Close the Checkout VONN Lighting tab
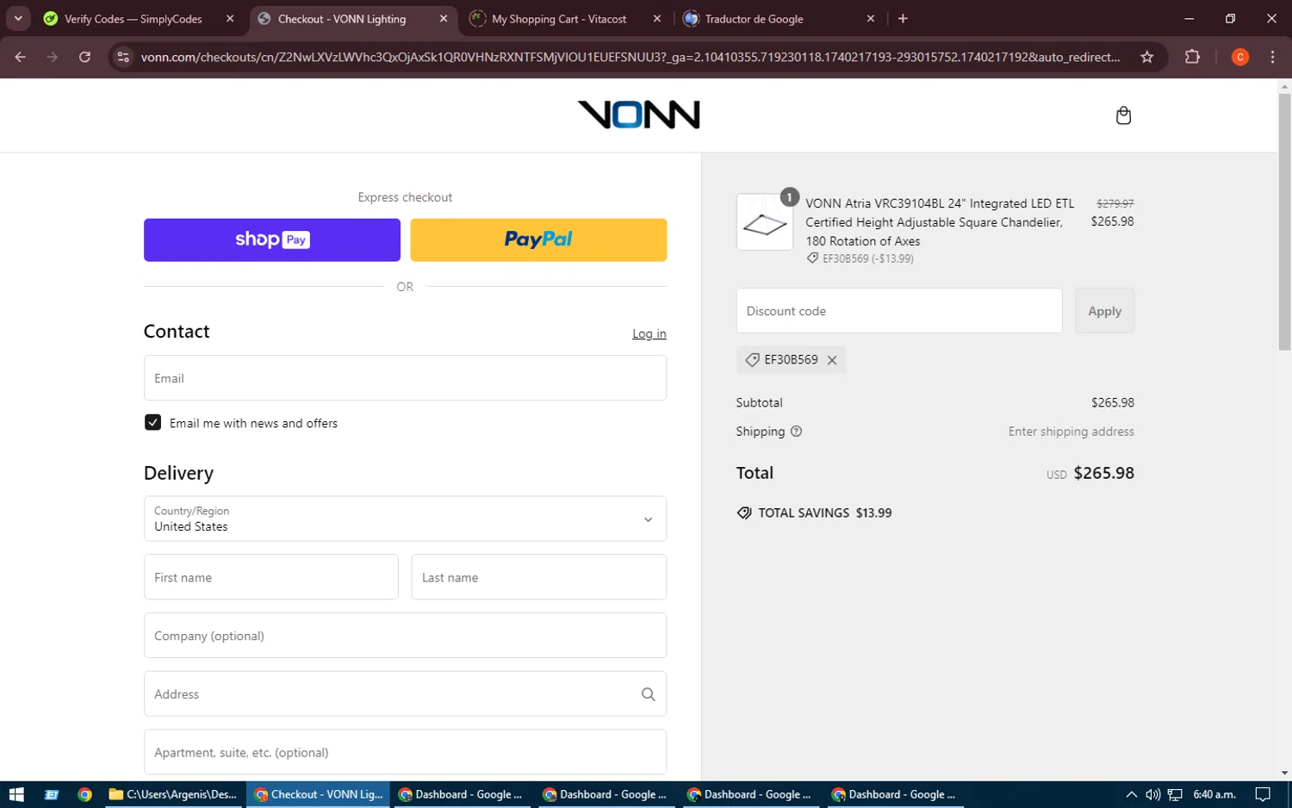Image resolution: width=1292 pixels, height=808 pixels. [444, 18]
